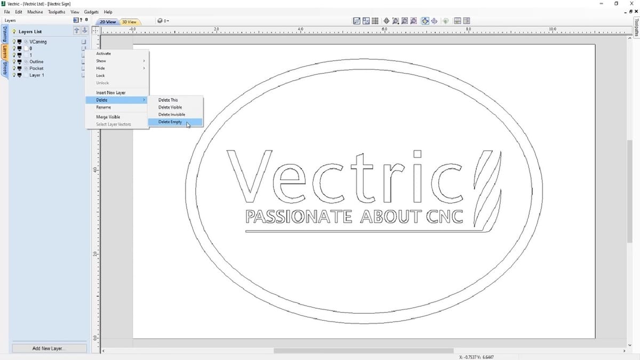Screen dimensions: 640x360
Task: Select Merge Visible in context menu
Action: pos(117,117)
